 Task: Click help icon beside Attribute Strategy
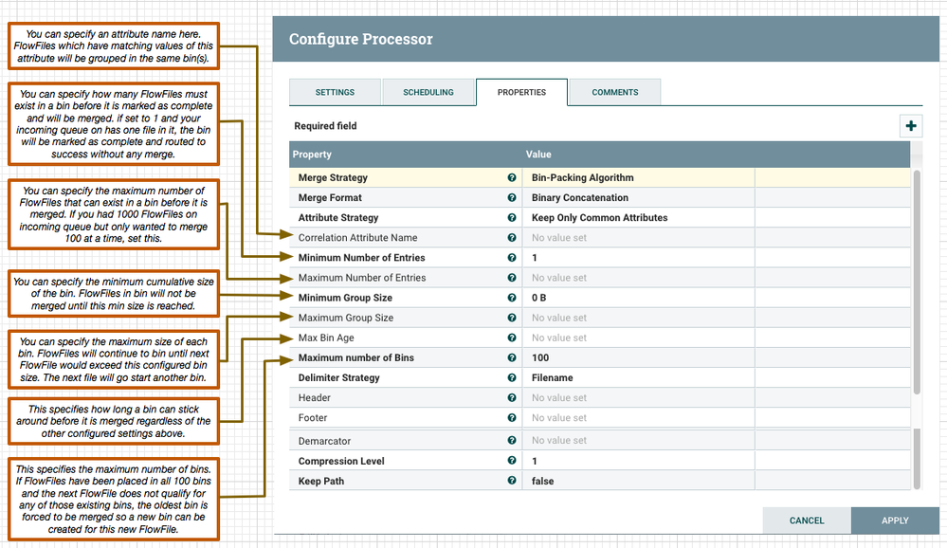(512, 218)
